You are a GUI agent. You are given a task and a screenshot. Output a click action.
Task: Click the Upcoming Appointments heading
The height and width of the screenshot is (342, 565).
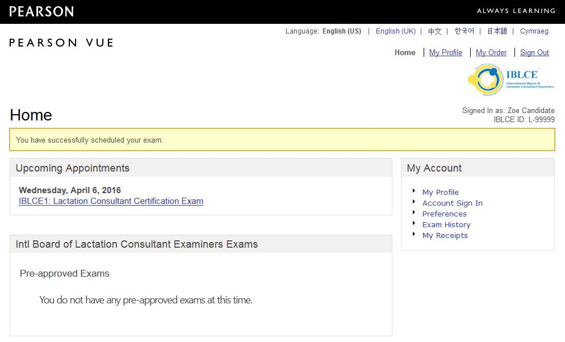tap(73, 168)
